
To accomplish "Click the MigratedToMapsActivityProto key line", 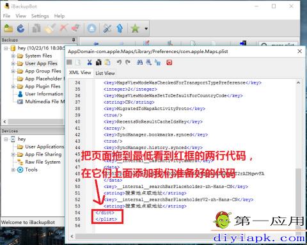I will (154, 109).
